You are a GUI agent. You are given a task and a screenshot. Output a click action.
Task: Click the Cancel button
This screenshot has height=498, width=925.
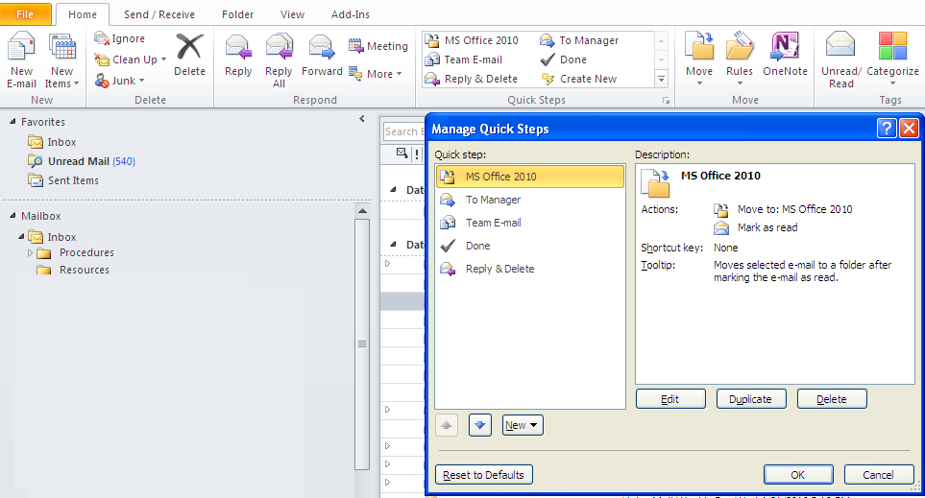tap(879, 475)
